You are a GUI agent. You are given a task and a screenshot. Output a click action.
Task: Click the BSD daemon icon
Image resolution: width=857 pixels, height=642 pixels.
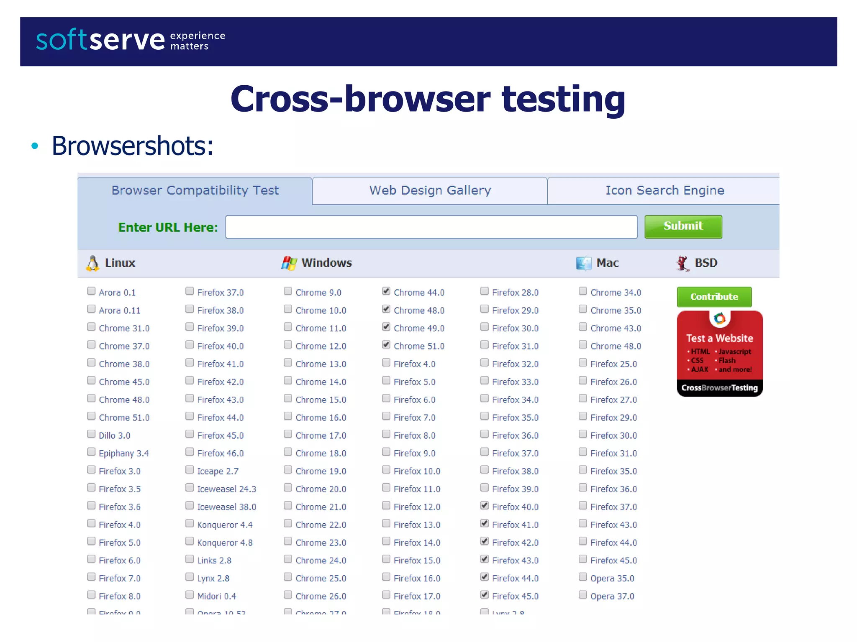click(x=683, y=263)
